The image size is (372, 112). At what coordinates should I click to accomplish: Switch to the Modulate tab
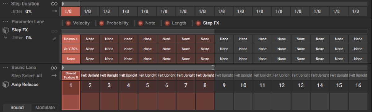(45, 107)
